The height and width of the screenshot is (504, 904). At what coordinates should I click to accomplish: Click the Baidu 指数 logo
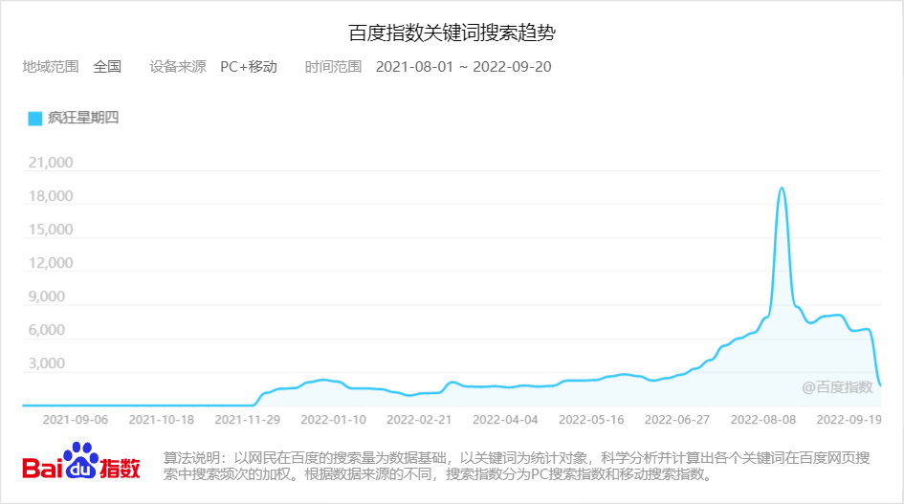pos(81,461)
